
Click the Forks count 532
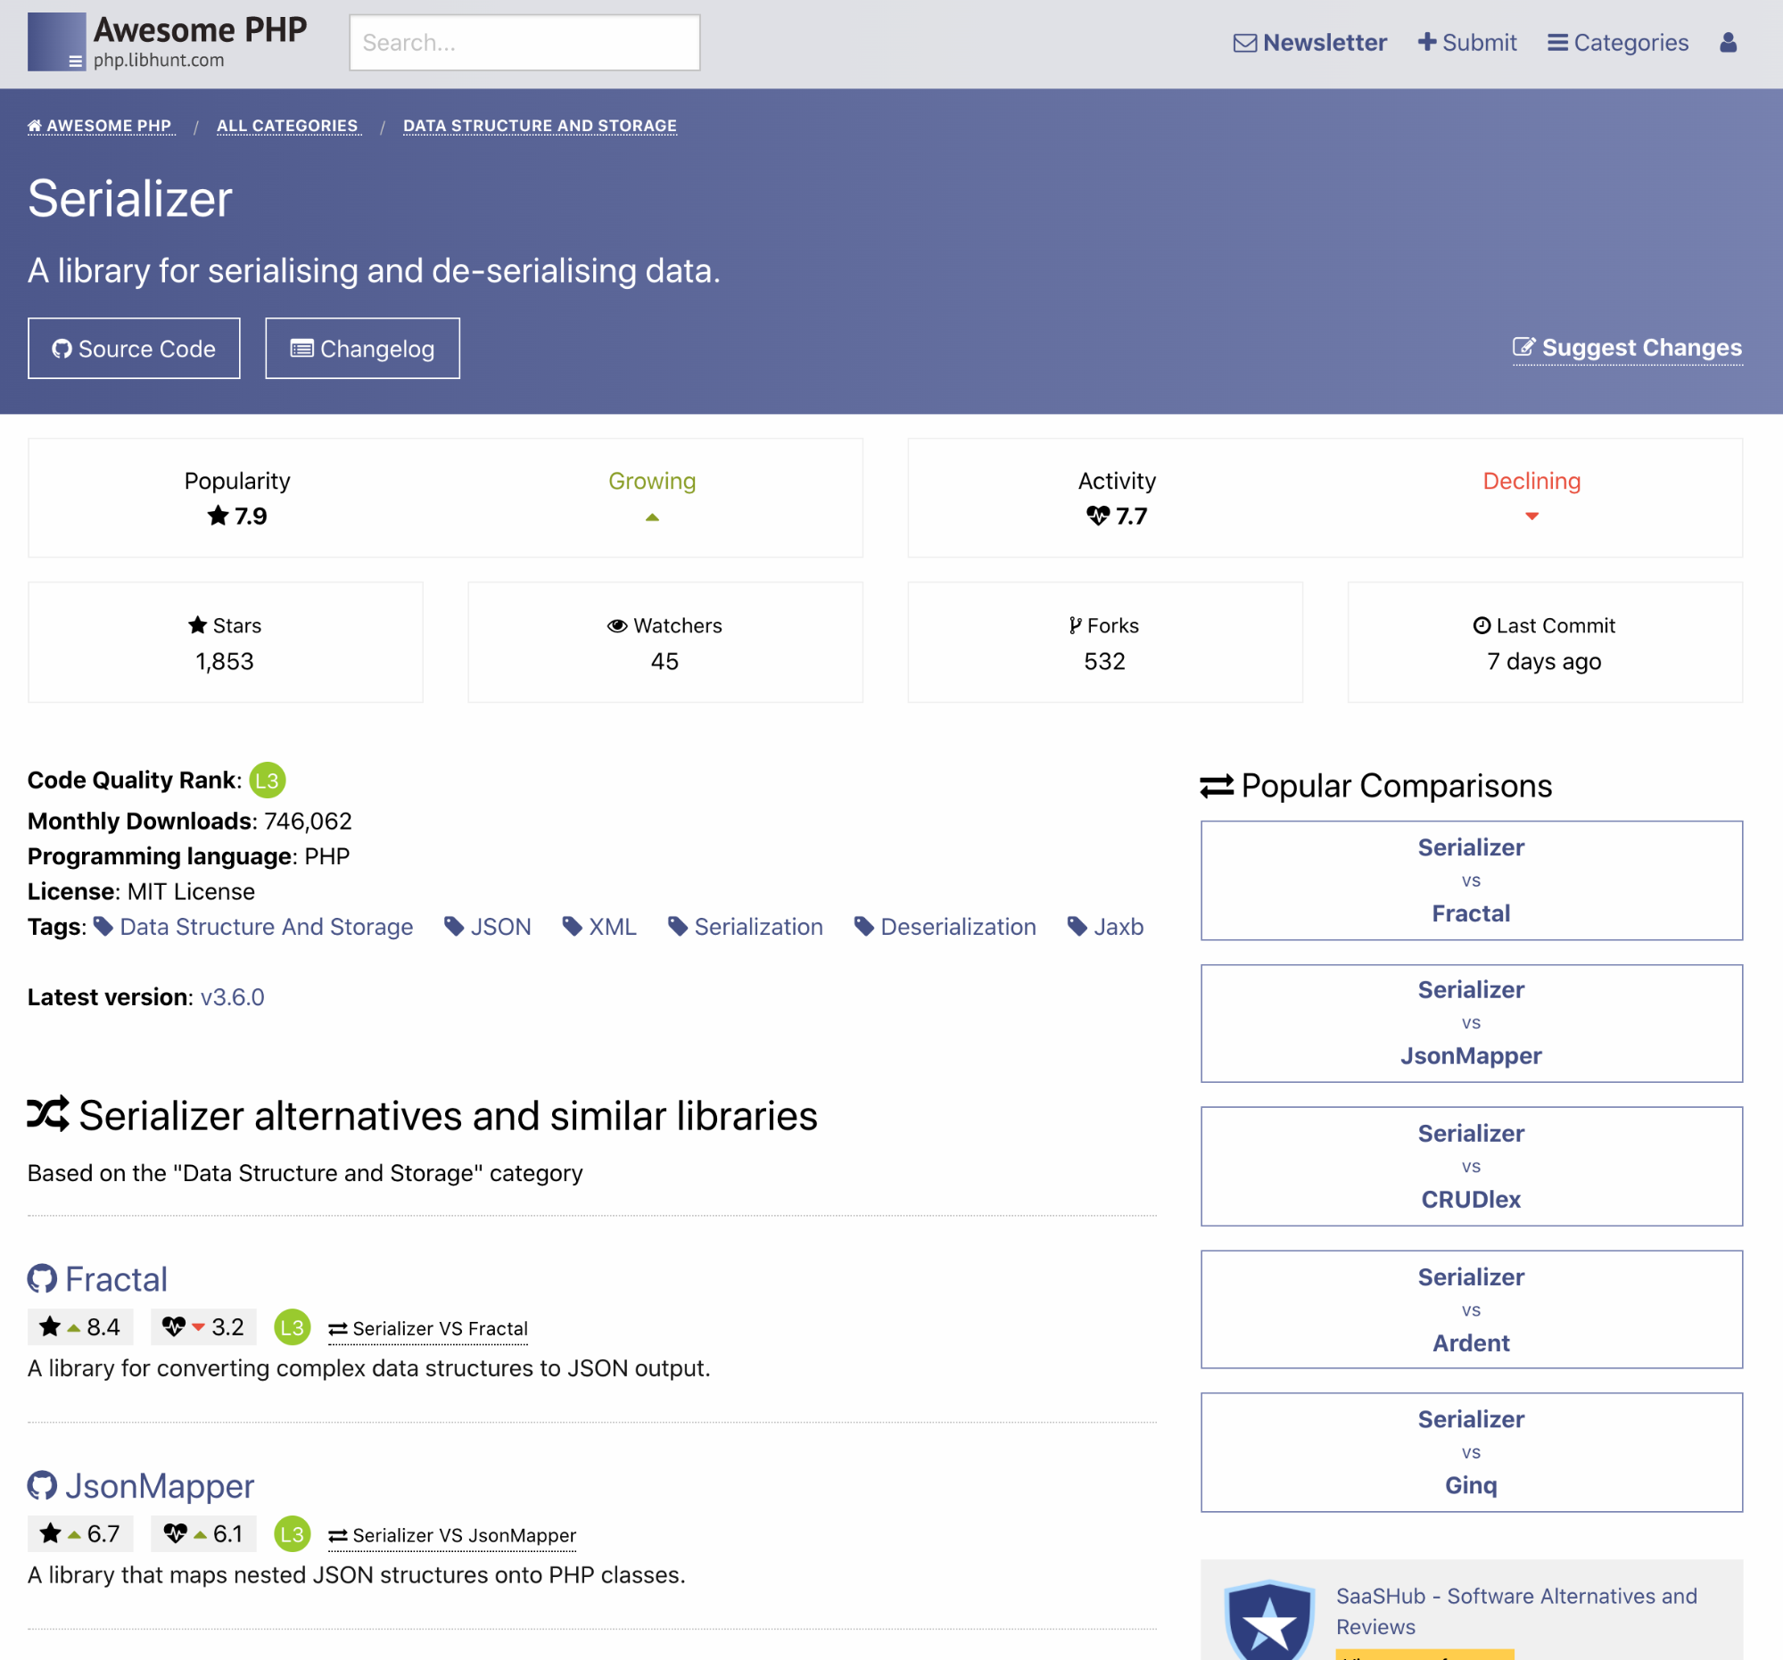tap(1104, 661)
